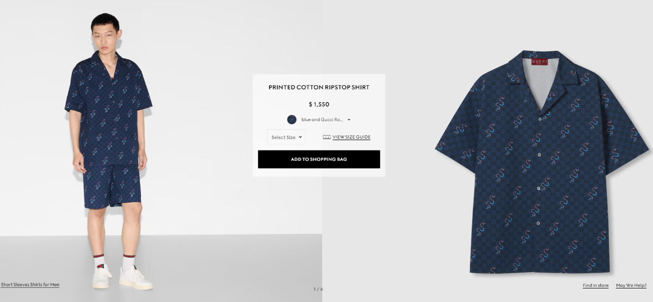Open the Select Size dropdown
The width and height of the screenshot is (653, 302).
[x=286, y=137]
